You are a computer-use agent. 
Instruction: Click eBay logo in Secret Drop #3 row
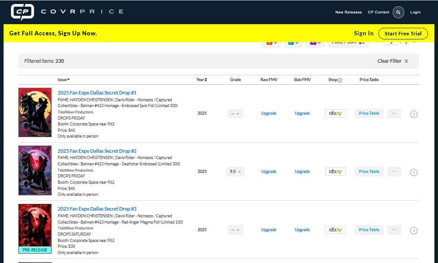point(335,230)
